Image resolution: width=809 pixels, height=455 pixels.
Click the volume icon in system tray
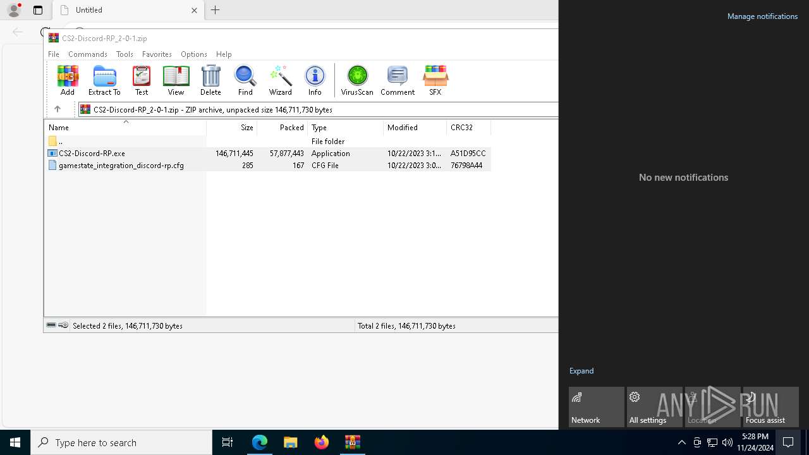coord(727,442)
